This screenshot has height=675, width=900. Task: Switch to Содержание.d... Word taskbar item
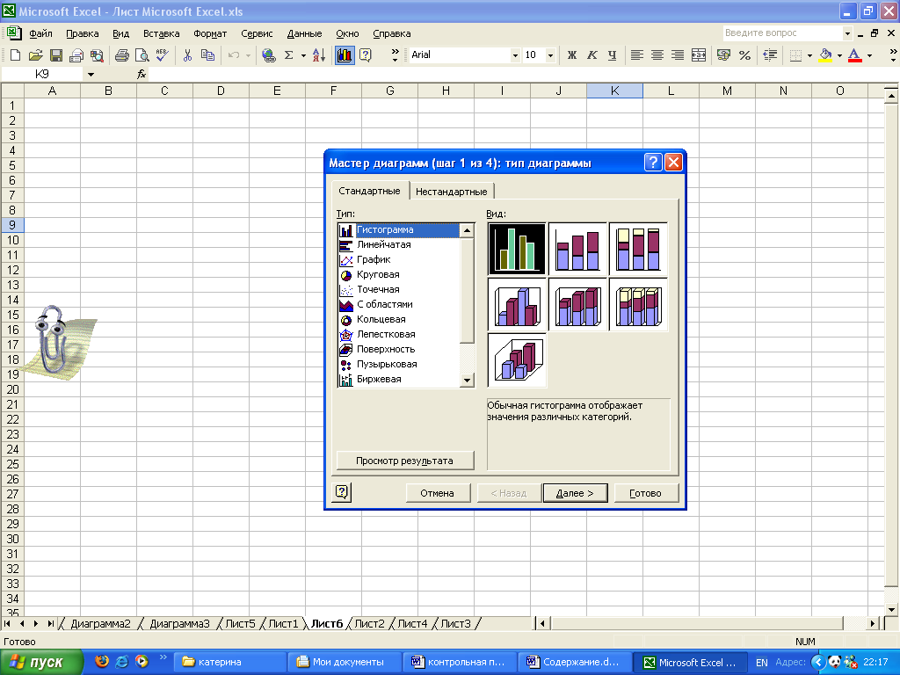pyautogui.click(x=574, y=662)
